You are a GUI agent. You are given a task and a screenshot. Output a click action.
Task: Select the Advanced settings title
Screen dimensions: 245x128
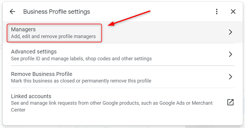34,52
